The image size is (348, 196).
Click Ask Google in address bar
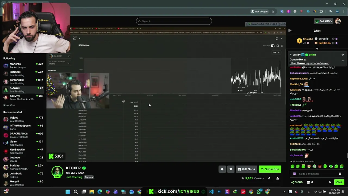pyautogui.click(x=259, y=11)
